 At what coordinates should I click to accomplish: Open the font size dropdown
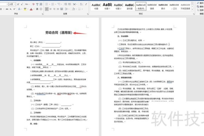[15, 4]
